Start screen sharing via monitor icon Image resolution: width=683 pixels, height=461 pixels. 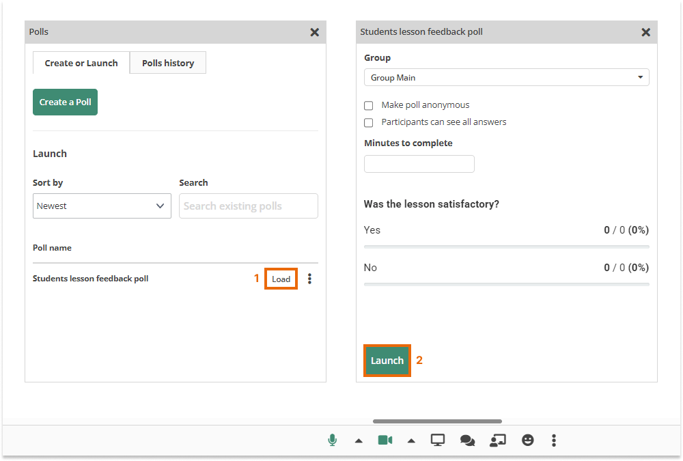tap(437, 440)
